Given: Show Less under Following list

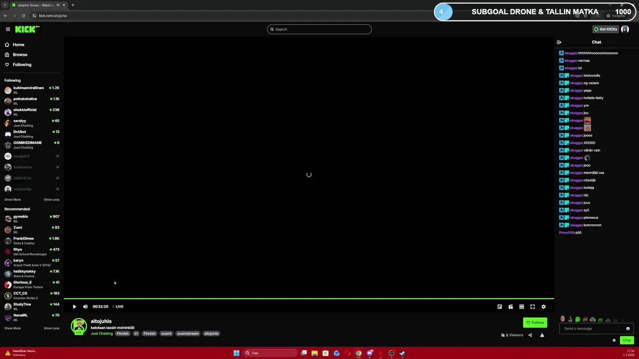Looking at the screenshot, I should pyautogui.click(x=51, y=199).
